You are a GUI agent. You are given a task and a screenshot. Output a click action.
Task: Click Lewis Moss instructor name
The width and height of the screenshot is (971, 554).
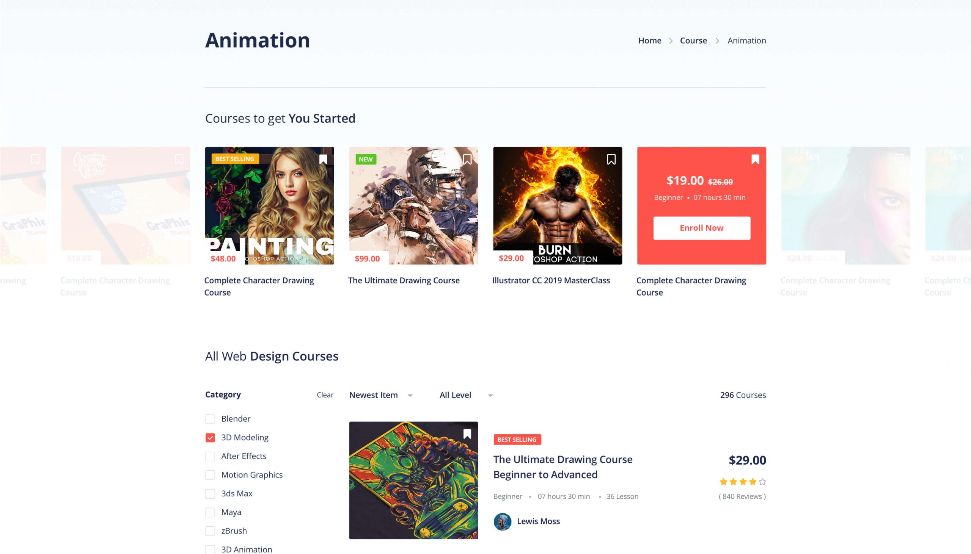(538, 521)
